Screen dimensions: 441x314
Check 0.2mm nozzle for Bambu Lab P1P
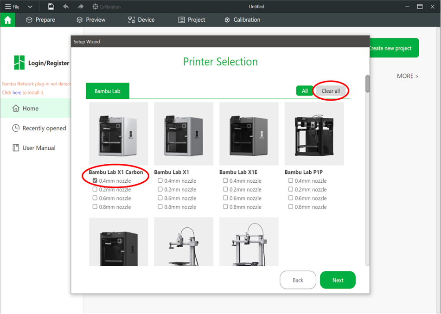(x=291, y=189)
